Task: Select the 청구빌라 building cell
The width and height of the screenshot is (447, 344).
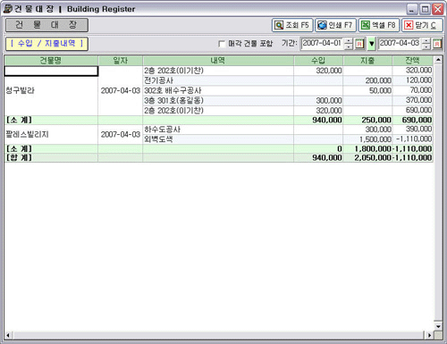Action: [51, 90]
